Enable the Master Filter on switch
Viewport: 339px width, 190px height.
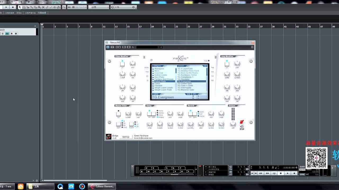118,114
